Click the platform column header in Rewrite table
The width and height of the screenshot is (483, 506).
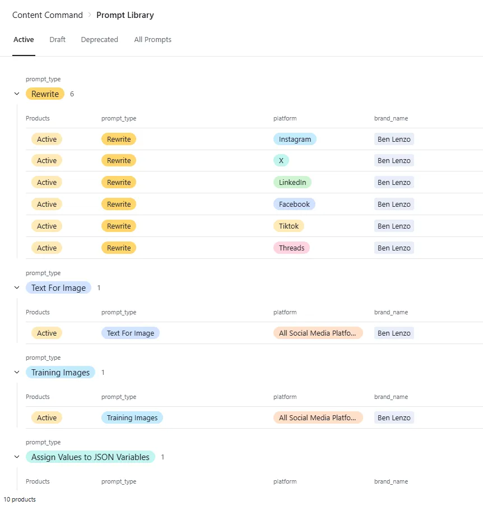coord(285,118)
